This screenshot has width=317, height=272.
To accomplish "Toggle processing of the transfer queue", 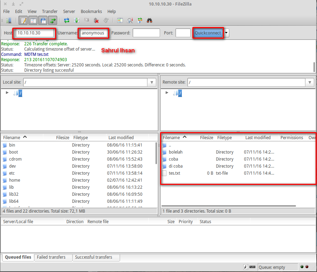I will pyautogui.click(x=77, y=20).
